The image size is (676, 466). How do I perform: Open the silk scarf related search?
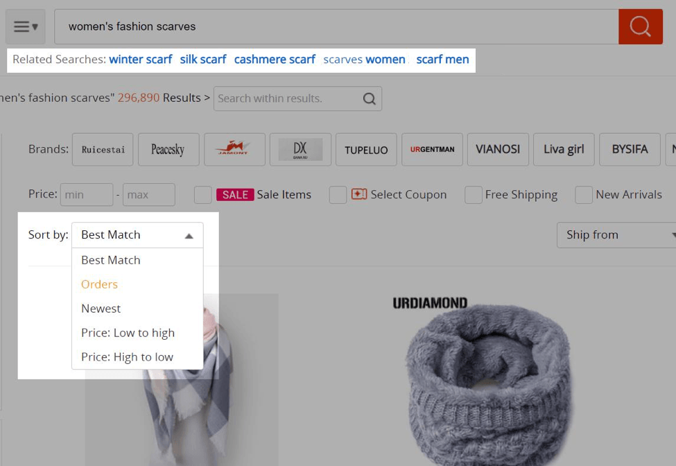point(203,60)
